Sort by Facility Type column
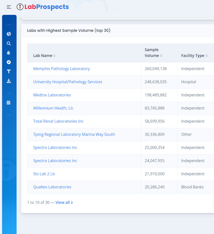This screenshot has height=234, width=214. pos(194,56)
